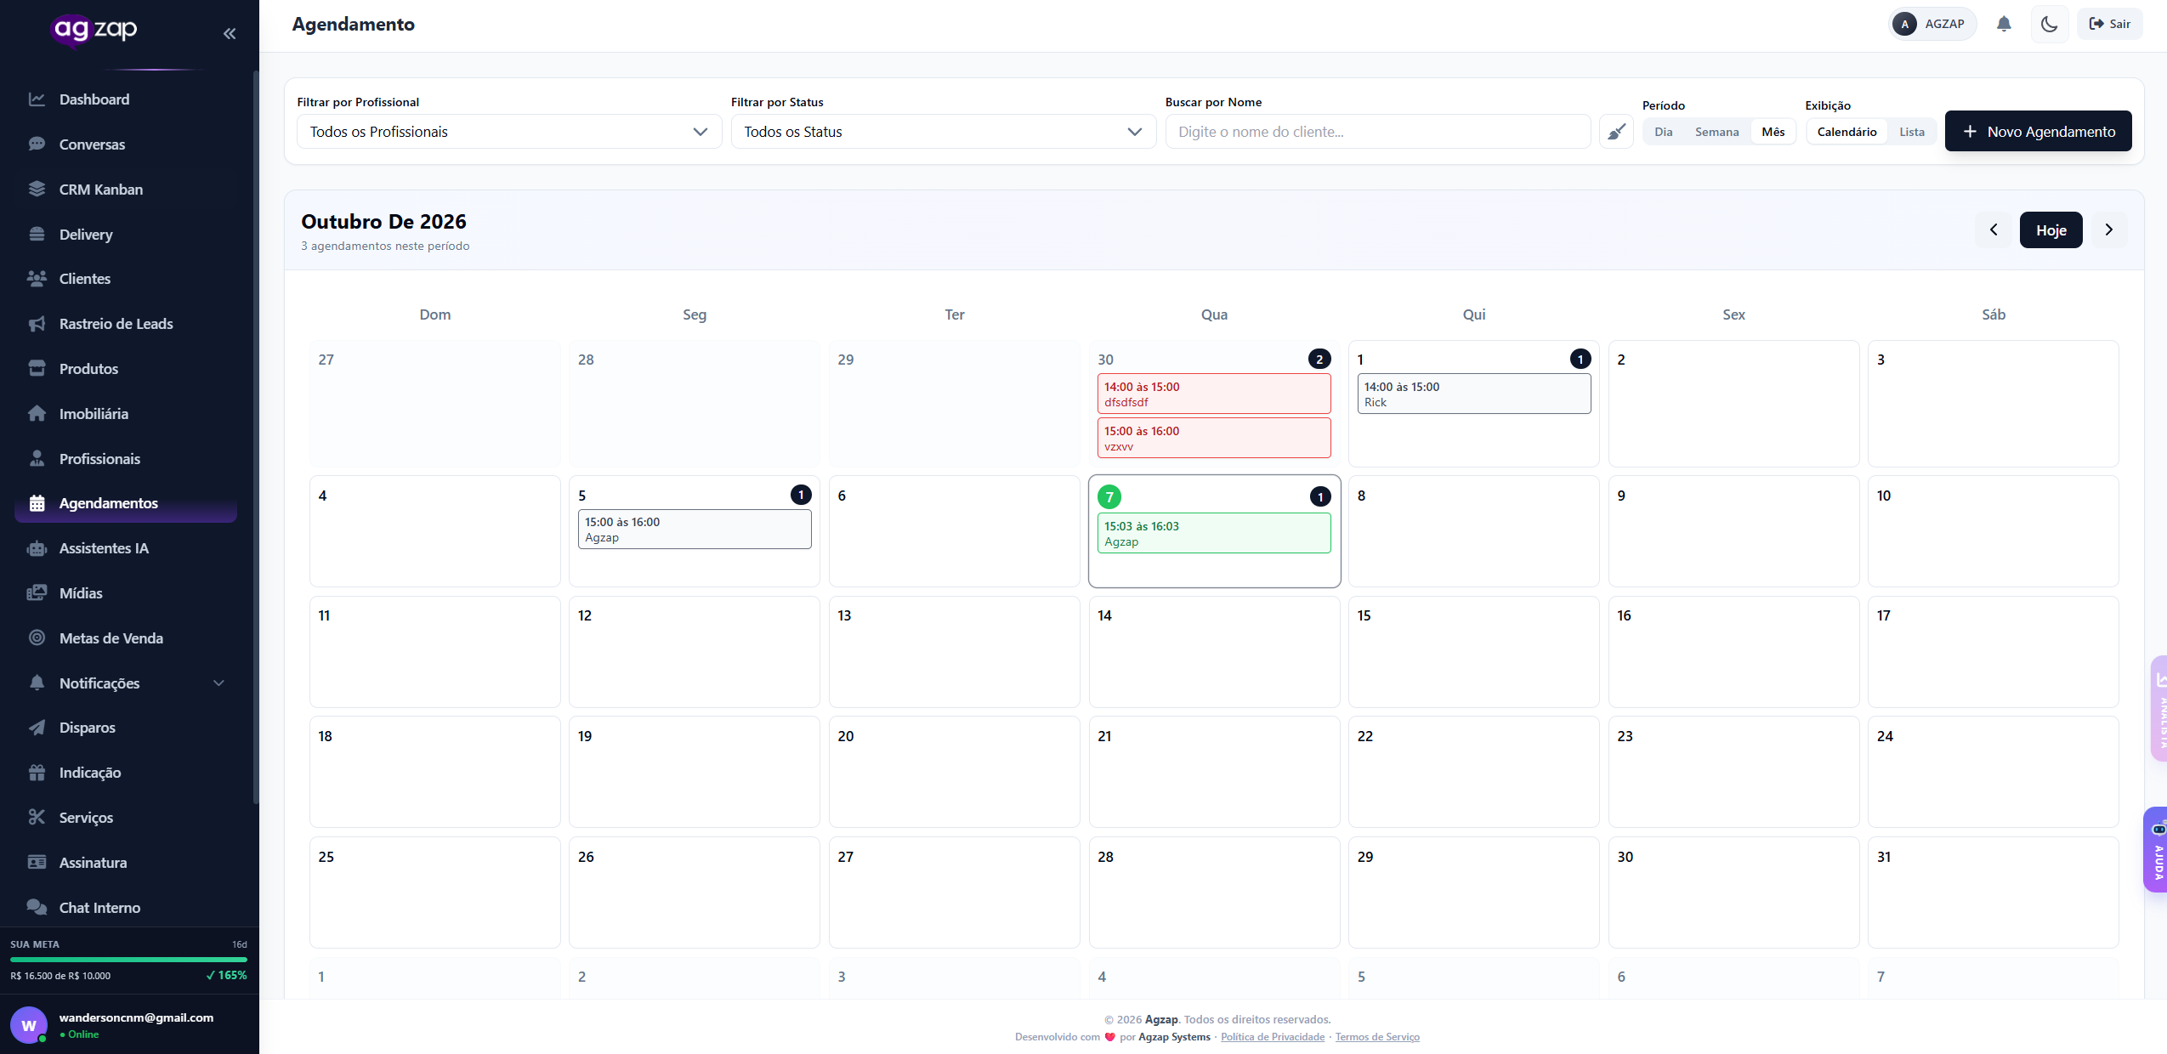The height and width of the screenshot is (1054, 2167).
Task: Click the Novo Agendamento button
Action: 2039,132
